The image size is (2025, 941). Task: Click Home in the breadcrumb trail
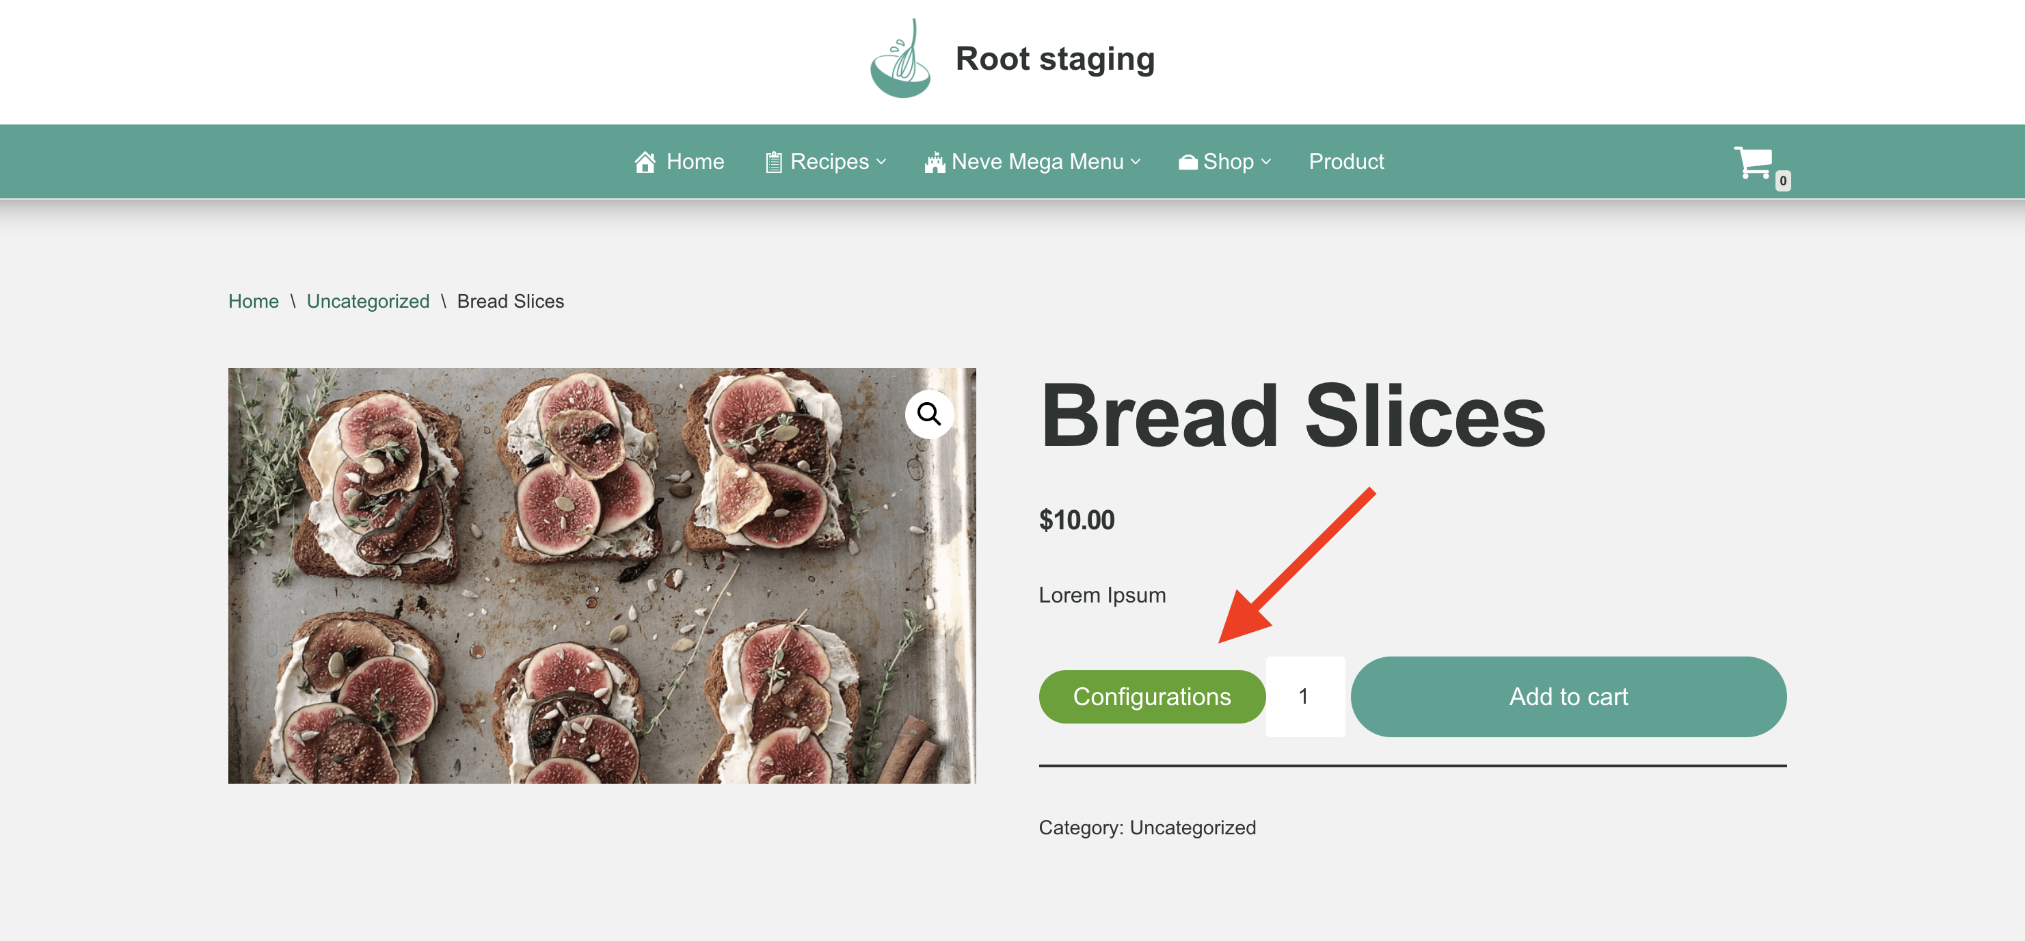(253, 301)
